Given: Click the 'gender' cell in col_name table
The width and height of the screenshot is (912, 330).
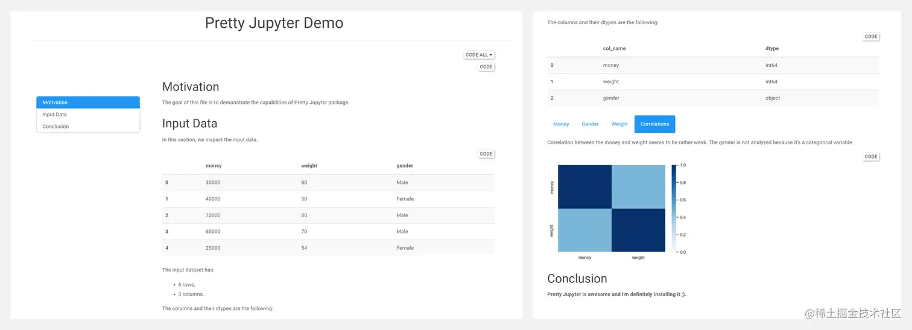Looking at the screenshot, I should (611, 98).
